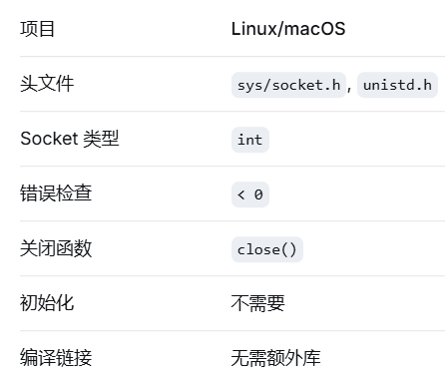Click the unistd.h code snippet
Viewport: 445px width, 377px height.
tap(397, 85)
